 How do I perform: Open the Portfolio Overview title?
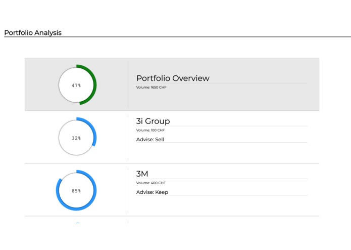(x=173, y=78)
